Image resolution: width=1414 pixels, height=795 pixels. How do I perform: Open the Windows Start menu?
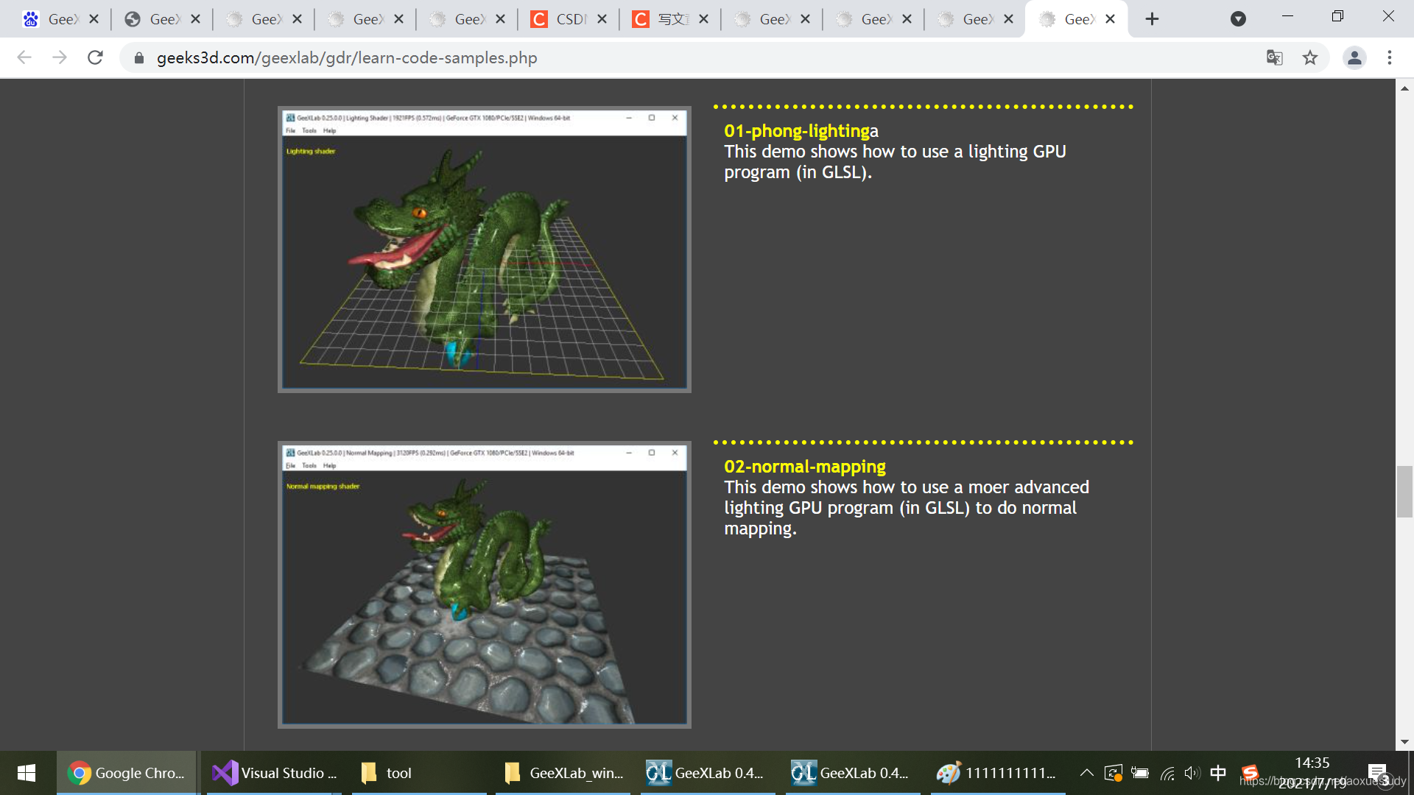(27, 773)
